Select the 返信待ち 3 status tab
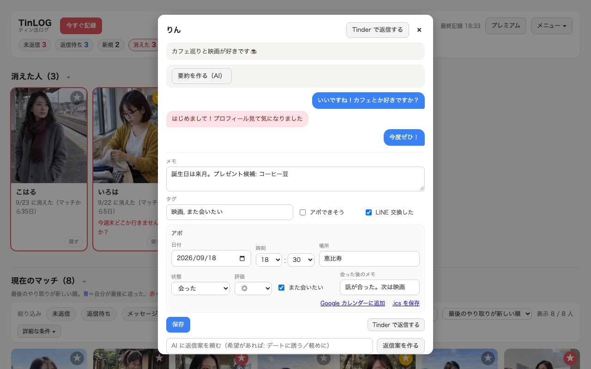 coord(74,45)
